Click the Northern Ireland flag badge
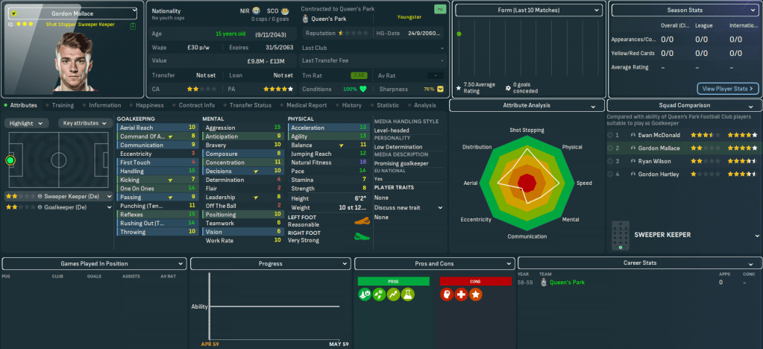 point(257,12)
